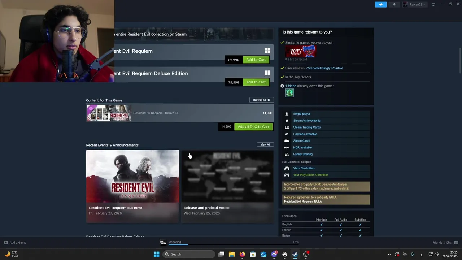Open the '1 friend' owners link
This screenshot has height=260, width=462.
point(291,86)
